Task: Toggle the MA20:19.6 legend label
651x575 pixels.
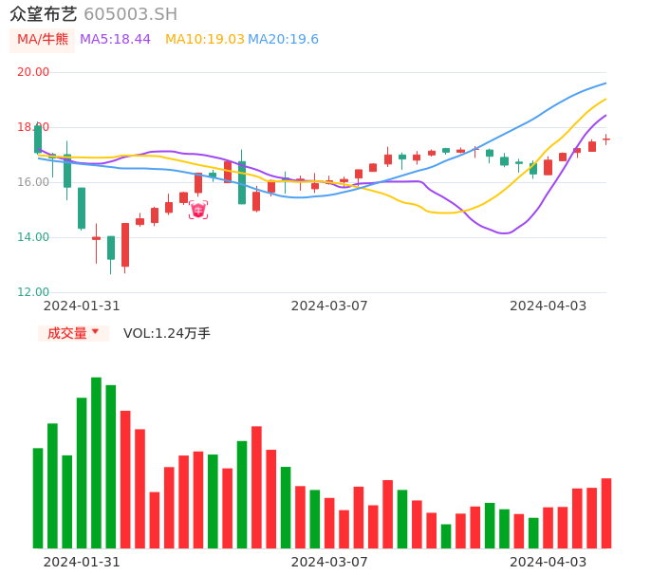Action: [283, 39]
